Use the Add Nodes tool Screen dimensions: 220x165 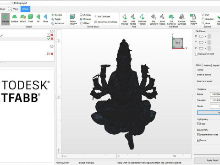click(x=133, y=19)
